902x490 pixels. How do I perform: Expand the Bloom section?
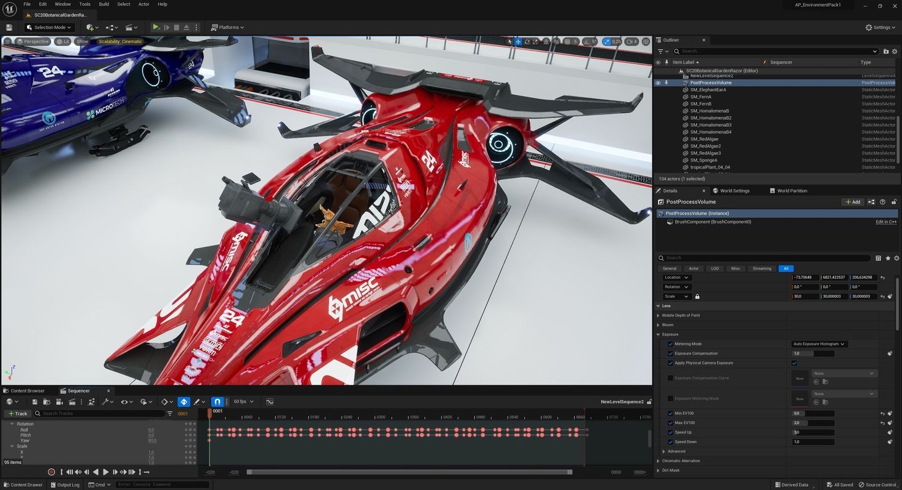[659, 325]
